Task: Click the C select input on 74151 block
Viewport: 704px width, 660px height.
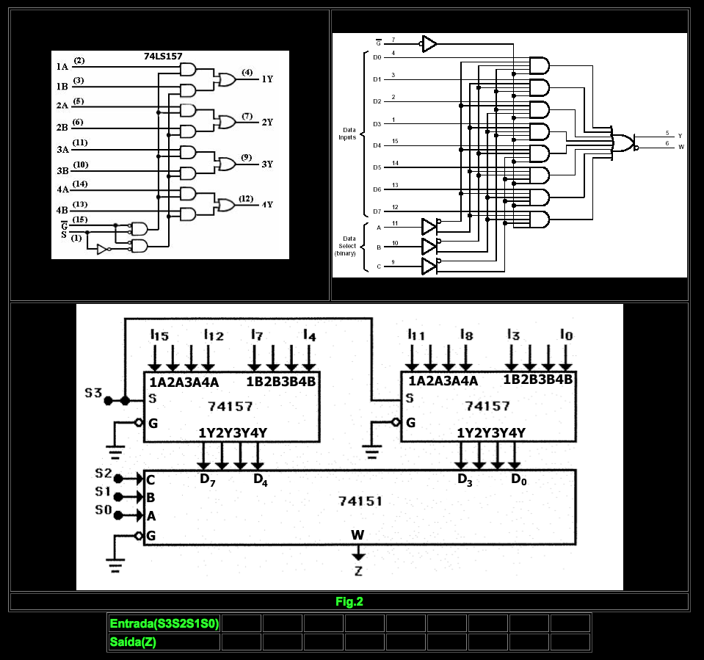Action: (150, 480)
